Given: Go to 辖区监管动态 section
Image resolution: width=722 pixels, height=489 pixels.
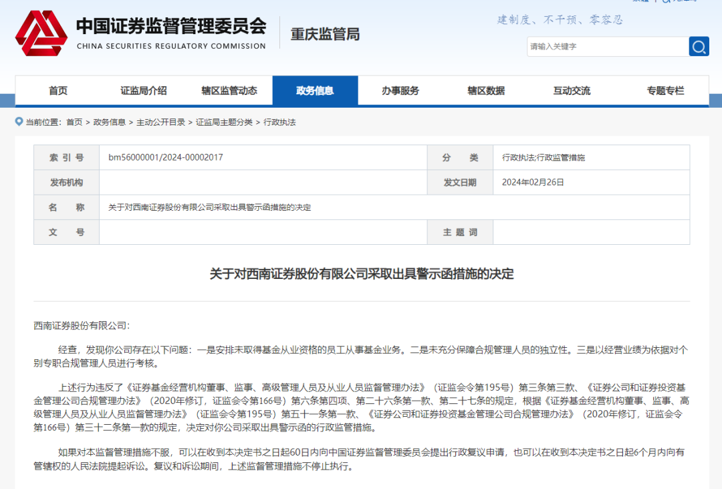Looking at the screenshot, I should [229, 91].
